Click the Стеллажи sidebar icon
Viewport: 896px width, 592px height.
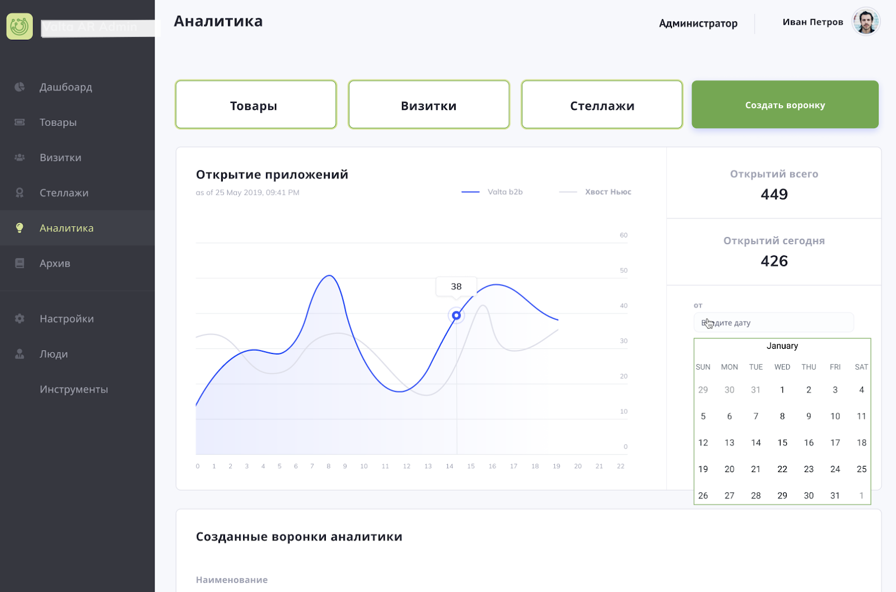pyautogui.click(x=20, y=193)
